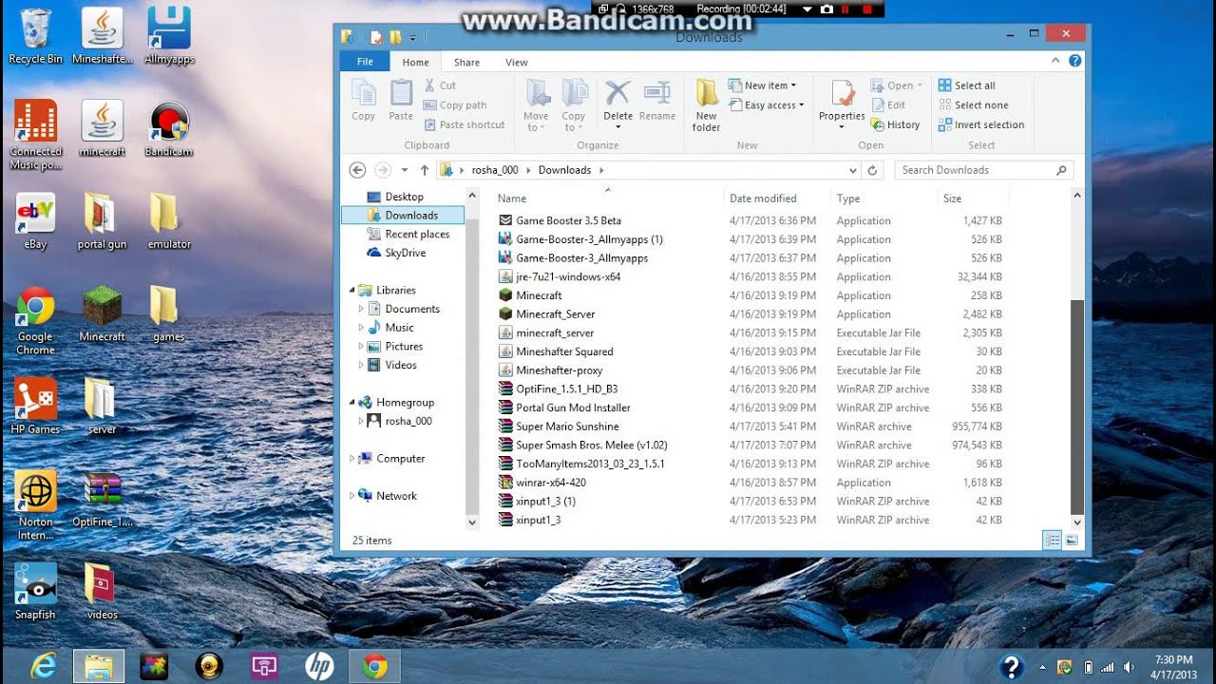Image resolution: width=1216 pixels, height=684 pixels.
Task: Open recent locations dropdown arrow
Action: click(404, 170)
